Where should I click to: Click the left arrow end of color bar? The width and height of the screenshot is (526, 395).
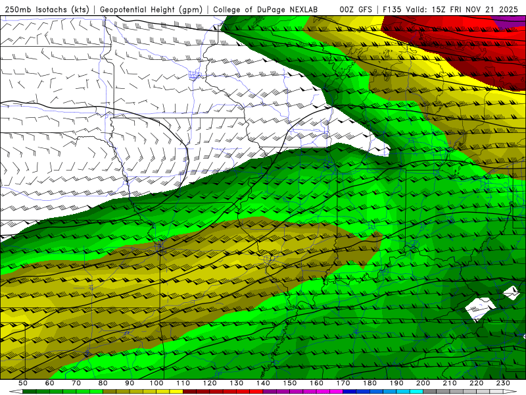(16, 392)
